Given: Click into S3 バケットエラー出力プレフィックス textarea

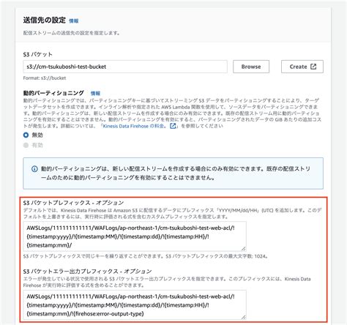Looking at the screenshot, I should pos(135,305).
